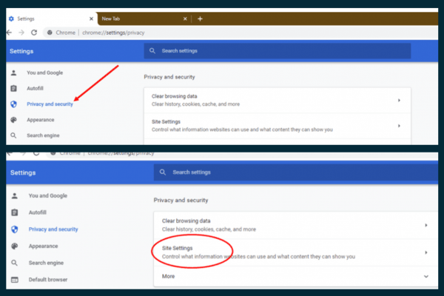The width and height of the screenshot is (444, 296).
Task: Open Appearance in top sidebar
Action: 41,120
